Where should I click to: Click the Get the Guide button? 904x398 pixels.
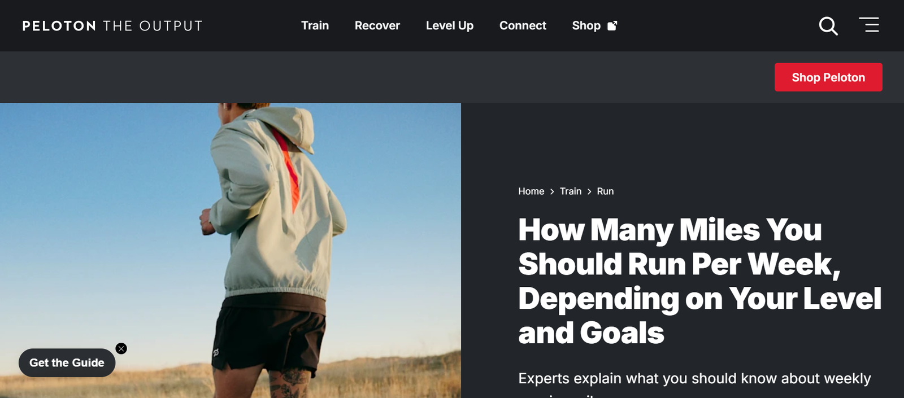point(67,363)
